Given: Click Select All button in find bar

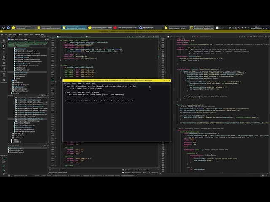Looking at the screenshot, I should tap(146, 170).
